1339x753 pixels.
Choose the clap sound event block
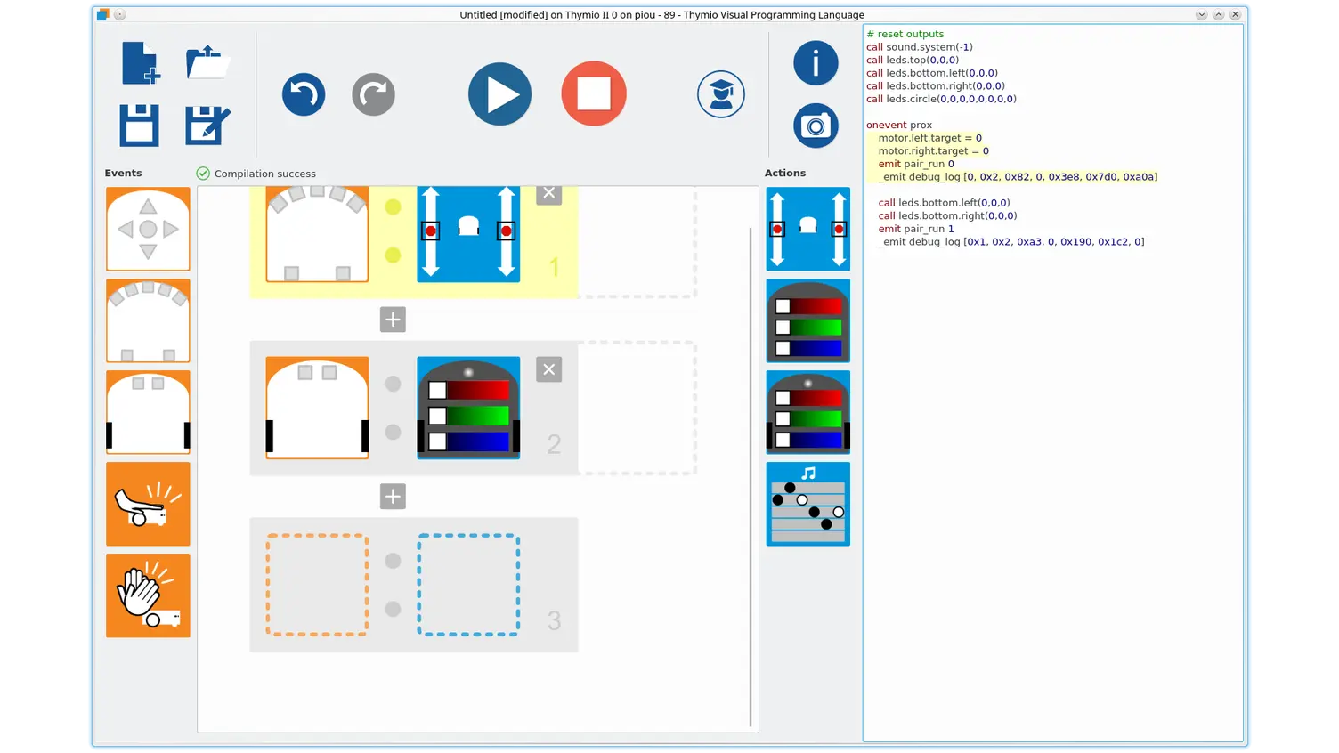pyautogui.click(x=148, y=595)
